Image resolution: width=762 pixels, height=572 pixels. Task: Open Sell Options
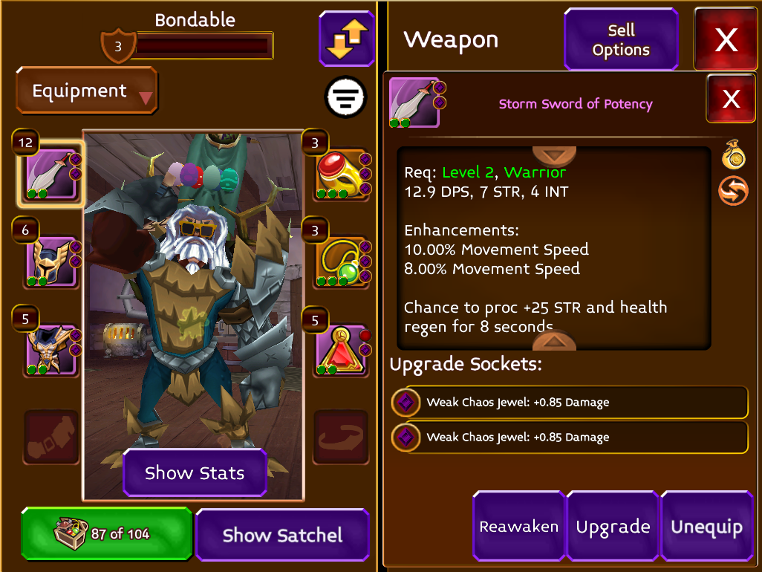point(621,40)
